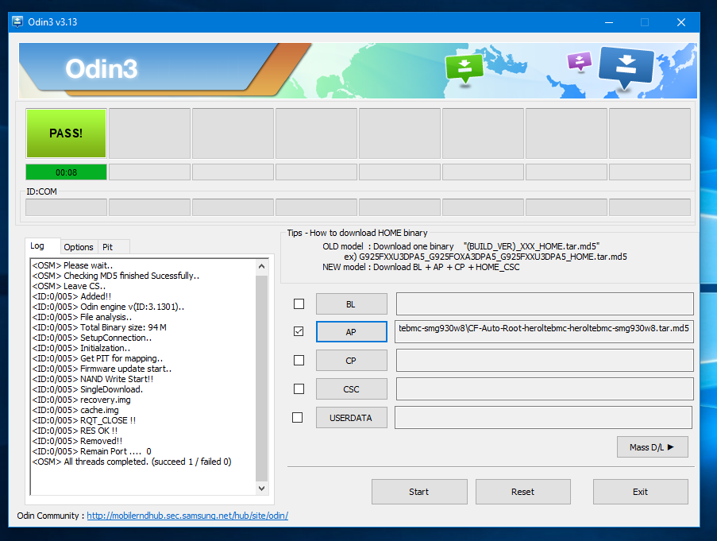
Task: Click the green PASS! status box
Action: click(x=67, y=133)
